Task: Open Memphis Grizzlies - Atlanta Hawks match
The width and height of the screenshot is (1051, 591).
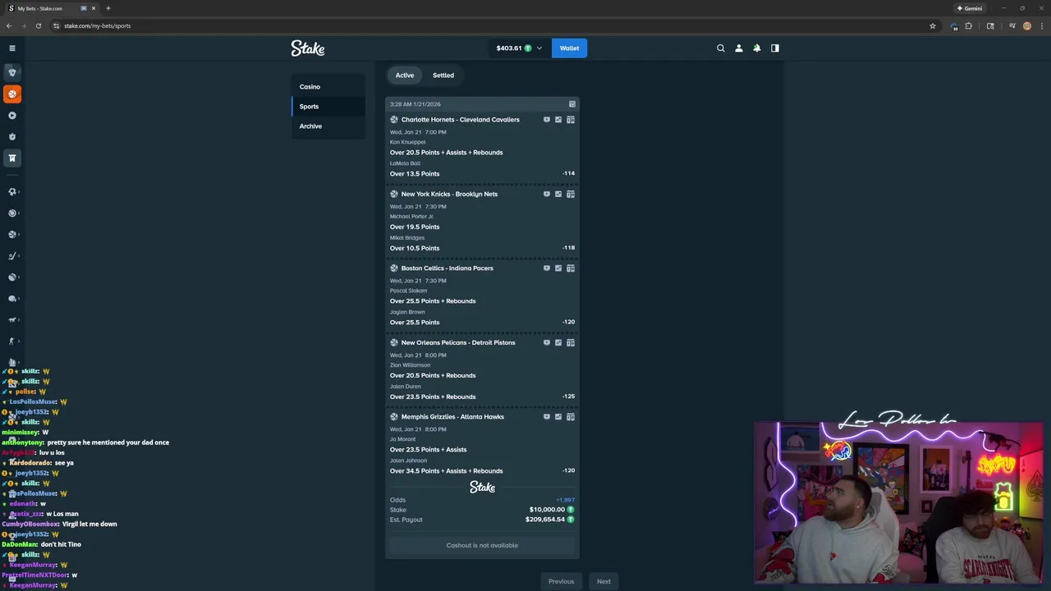Action: tap(452, 417)
